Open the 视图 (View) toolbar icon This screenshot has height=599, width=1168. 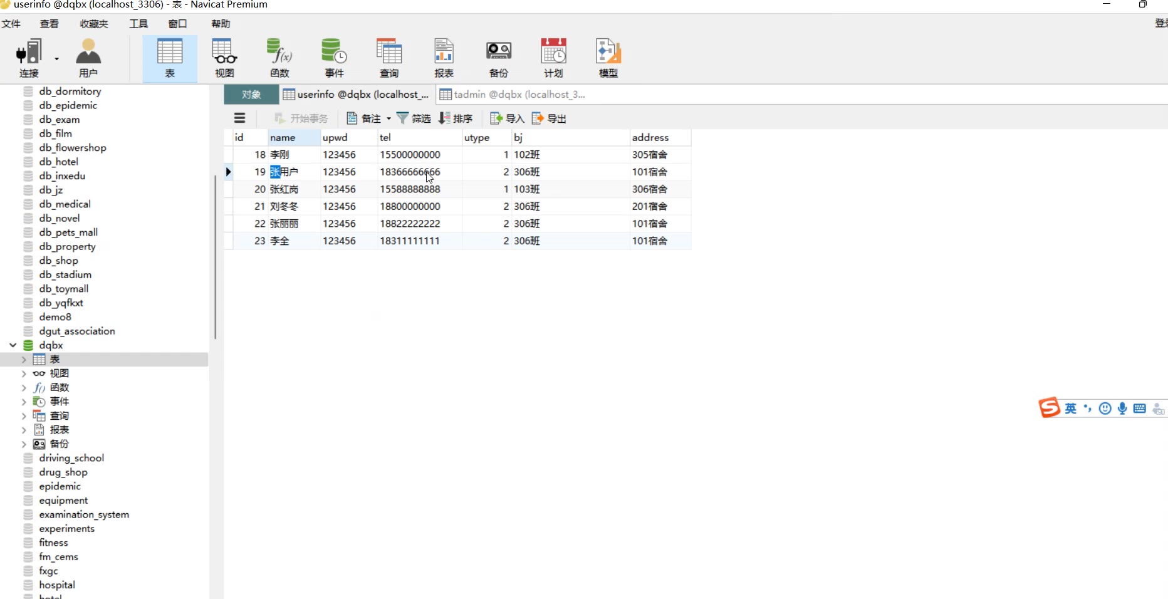coord(224,58)
